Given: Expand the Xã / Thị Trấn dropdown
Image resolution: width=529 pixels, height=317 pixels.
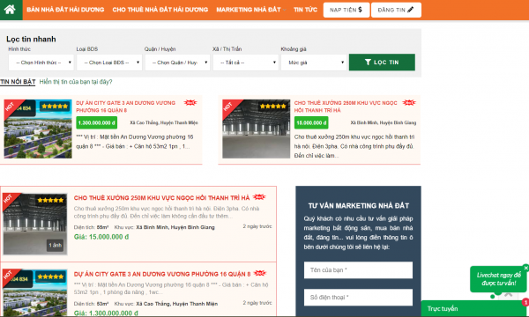Looking at the screenshot, I should tap(246, 63).
